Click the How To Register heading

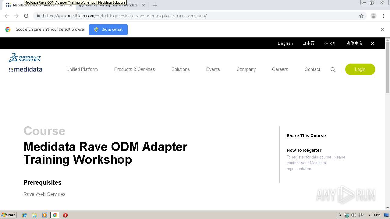(304, 150)
